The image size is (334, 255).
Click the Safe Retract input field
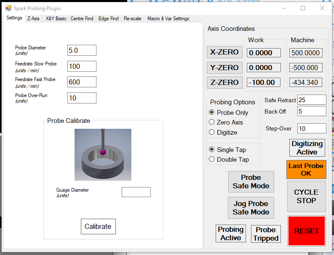point(312,100)
